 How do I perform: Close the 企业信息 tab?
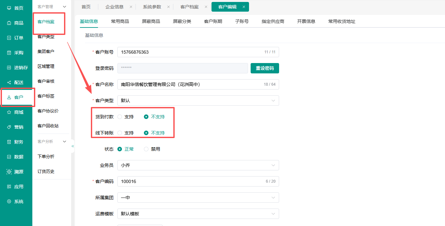pyautogui.click(x=131, y=7)
